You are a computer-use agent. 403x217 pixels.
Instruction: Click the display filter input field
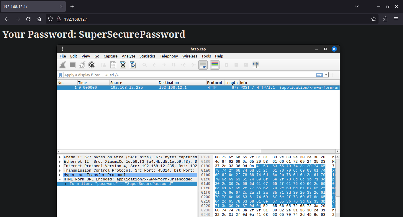[x=189, y=75]
